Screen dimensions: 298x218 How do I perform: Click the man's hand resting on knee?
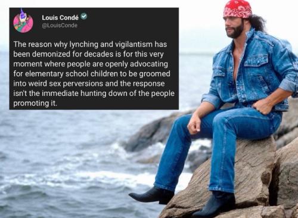coord(194,123)
